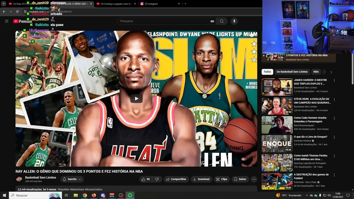The height and width of the screenshot is (199, 354).
Task: Open options menu for Homem-Aranha video
Action: point(334,118)
